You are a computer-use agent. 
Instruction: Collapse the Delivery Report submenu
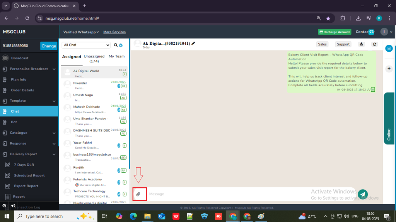pyautogui.click(x=54, y=154)
